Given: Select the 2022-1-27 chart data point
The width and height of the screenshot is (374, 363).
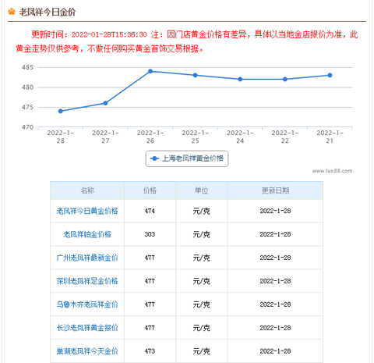Looking at the screenshot, I should (105, 103).
